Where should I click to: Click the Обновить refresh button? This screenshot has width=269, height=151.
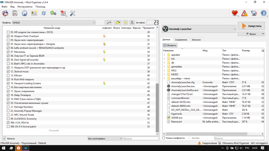[x=170, y=45]
